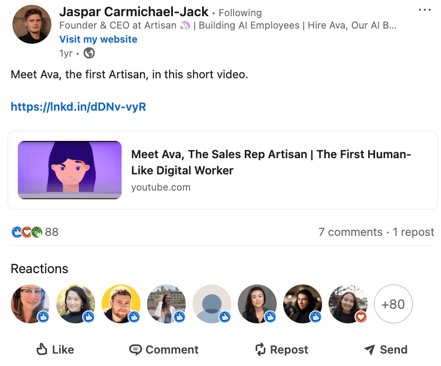
Task: Open the lnkd.in shortened video link
Action: [78, 107]
